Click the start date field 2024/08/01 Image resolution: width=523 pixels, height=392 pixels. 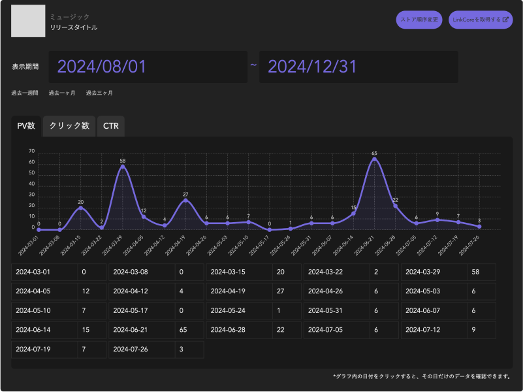(x=148, y=67)
